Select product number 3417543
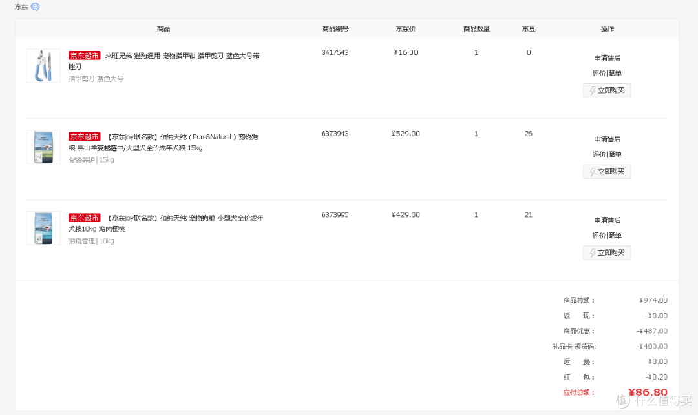This screenshot has width=698, height=415. pos(335,52)
